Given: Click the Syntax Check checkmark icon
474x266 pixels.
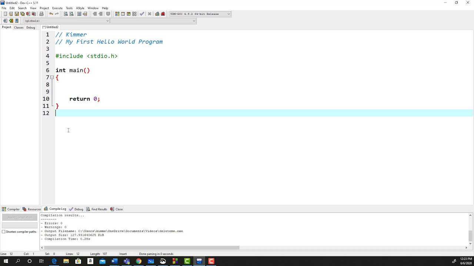Looking at the screenshot, I should click(x=142, y=14).
